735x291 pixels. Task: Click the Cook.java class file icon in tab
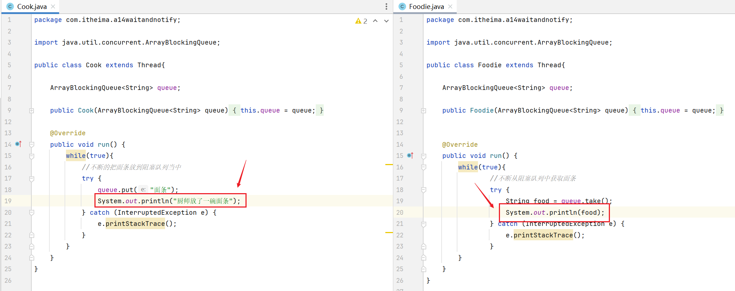pos(10,6)
